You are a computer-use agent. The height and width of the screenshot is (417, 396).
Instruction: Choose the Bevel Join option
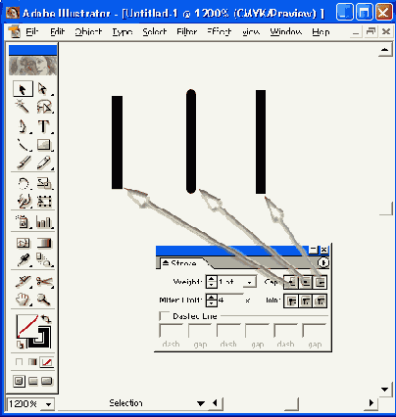[x=320, y=301]
